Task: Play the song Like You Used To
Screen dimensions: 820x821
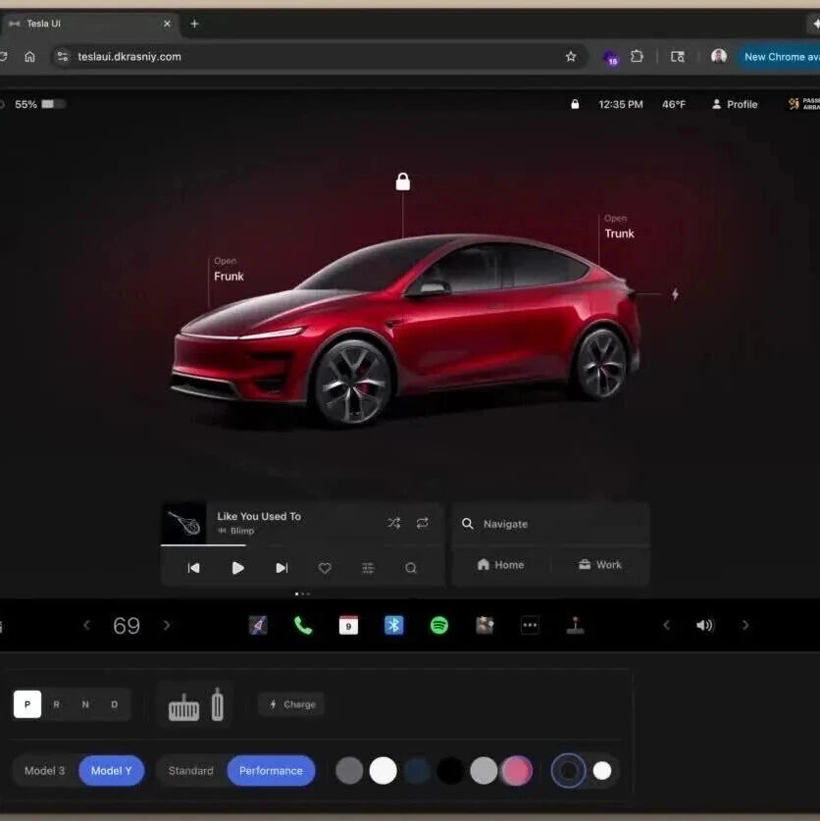Action: pyautogui.click(x=237, y=568)
